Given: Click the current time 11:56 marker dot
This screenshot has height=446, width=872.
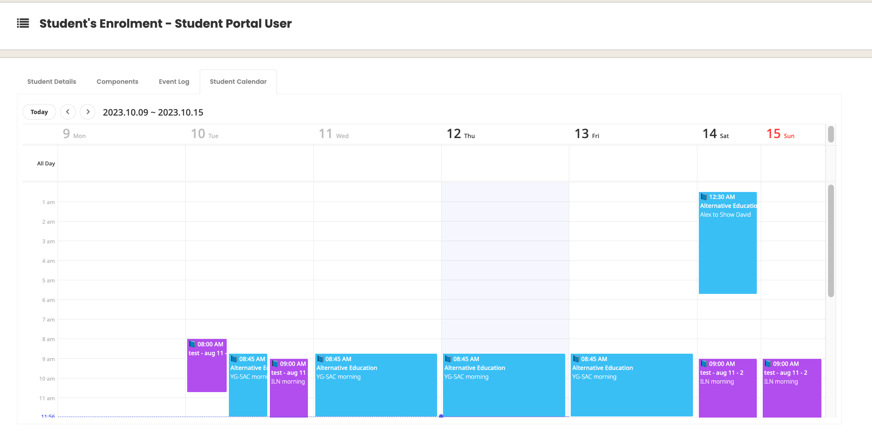Looking at the screenshot, I should [x=441, y=416].
